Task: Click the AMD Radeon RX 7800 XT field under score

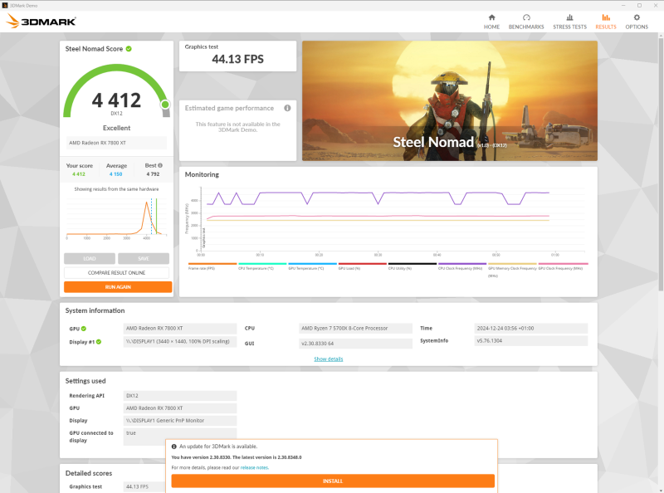Action: (x=116, y=143)
